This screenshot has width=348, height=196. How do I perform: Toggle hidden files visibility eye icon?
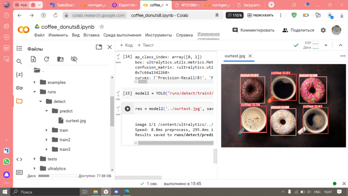74,59
